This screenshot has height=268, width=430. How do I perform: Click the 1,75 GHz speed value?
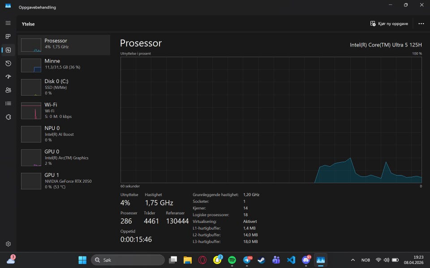[x=159, y=203]
